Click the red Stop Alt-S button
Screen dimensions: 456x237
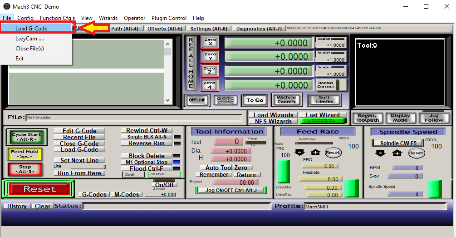coord(25,169)
